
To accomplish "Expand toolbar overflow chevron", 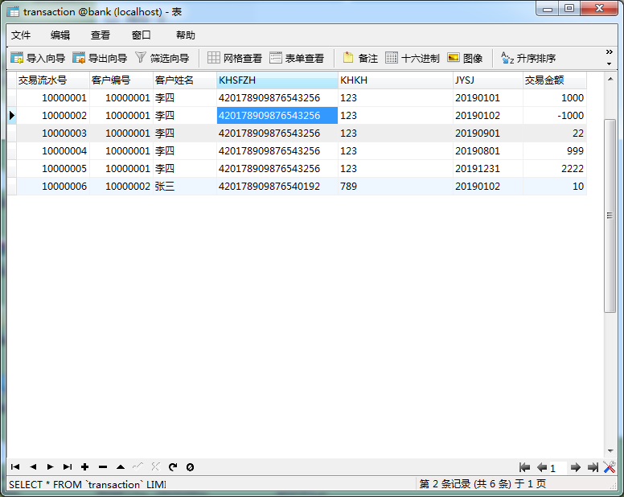I will click(610, 52).
